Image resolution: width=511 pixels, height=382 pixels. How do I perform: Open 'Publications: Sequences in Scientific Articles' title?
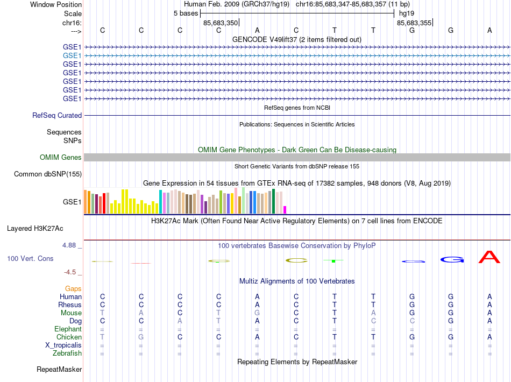pyautogui.click(x=297, y=124)
